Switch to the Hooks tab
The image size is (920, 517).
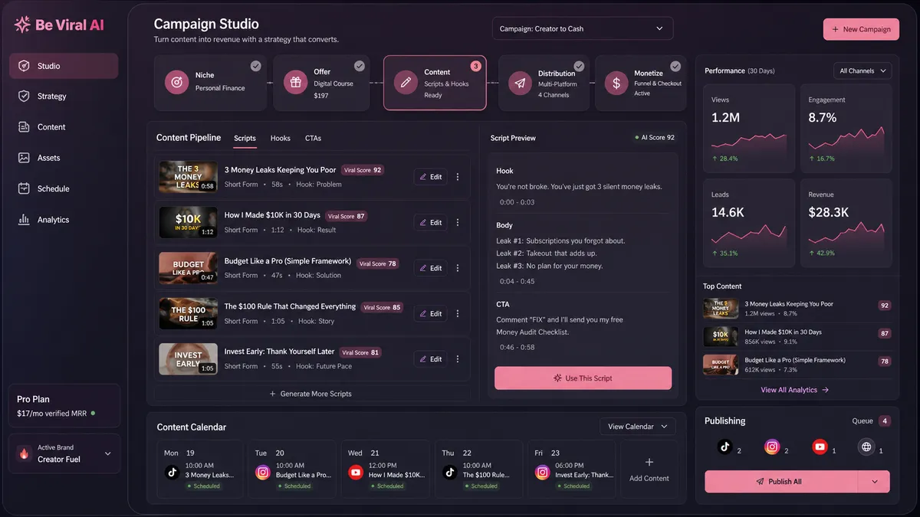[281, 139]
